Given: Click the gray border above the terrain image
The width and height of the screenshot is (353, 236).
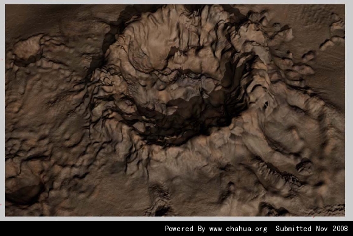Looking at the screenshot, I should 177,2.
